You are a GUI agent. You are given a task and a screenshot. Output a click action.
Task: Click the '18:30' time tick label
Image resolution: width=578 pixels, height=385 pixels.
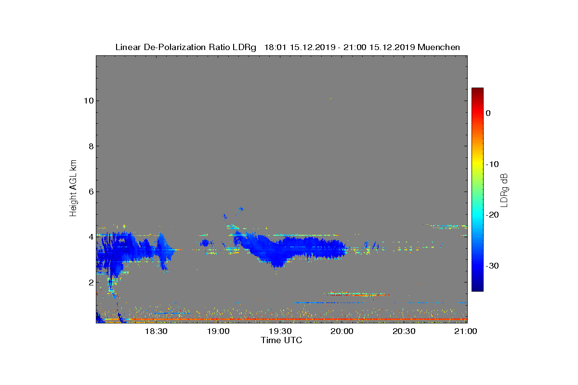point(156,332)
